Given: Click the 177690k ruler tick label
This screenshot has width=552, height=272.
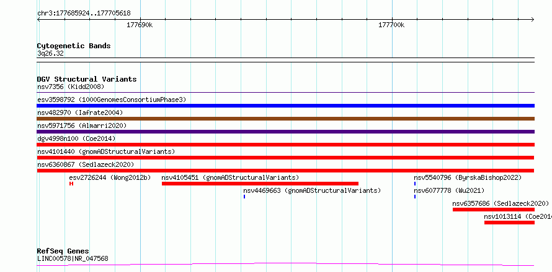Looking at the screenshot, I should click(140, 25).
